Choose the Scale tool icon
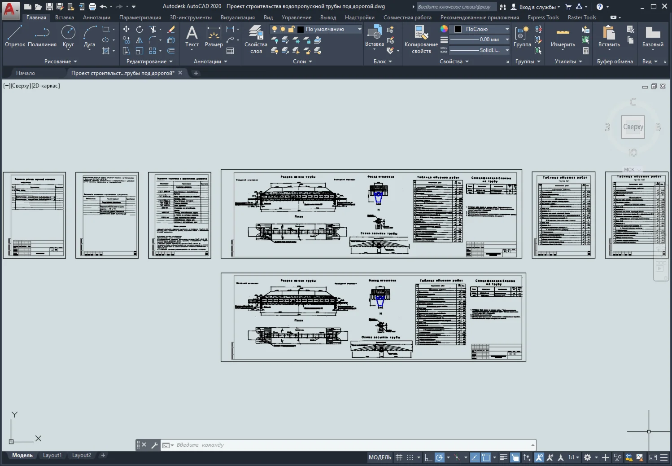Screen dimensions: 672x466 [x=140, y=51]
